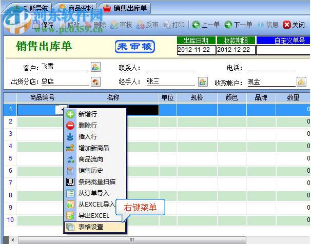311x244 pixels.
Task: Choose 表格设置 in context menu
Action: [95, 227]
